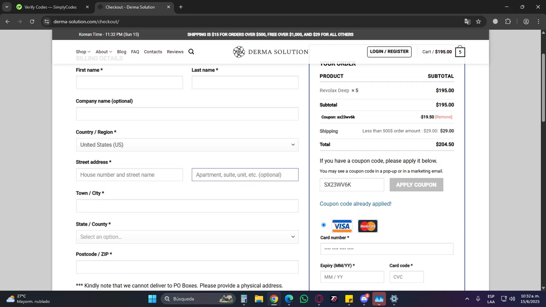Open the Contacts page
This screenshot has width=546, height=307.
click(x=153, y=52)
